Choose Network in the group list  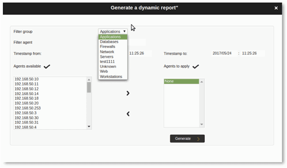(113, 52)
